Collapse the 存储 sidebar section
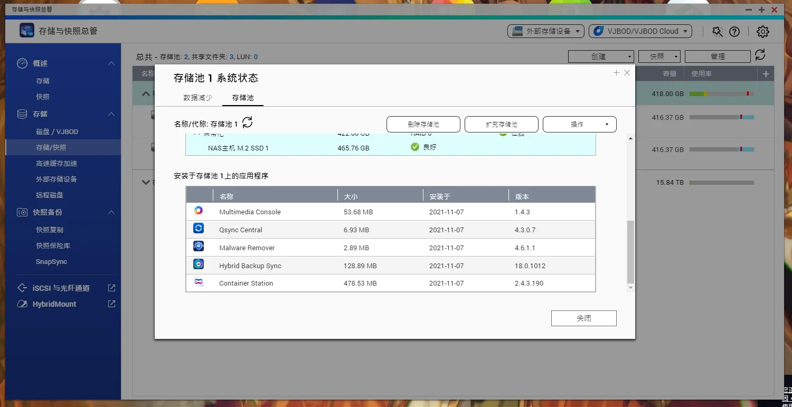The width and height of the screenshot is (792, 407). click(x=111, y=114)
